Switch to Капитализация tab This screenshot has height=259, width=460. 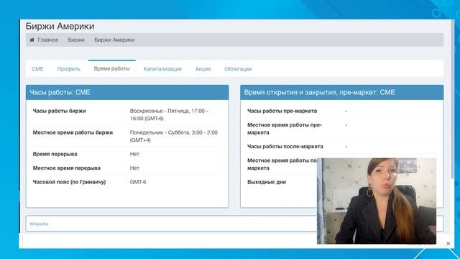click(162, 69)
